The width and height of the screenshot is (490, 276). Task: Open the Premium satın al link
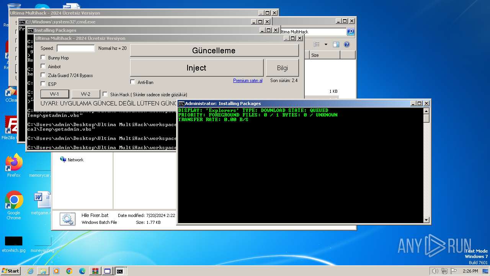(x=248, y=80)
